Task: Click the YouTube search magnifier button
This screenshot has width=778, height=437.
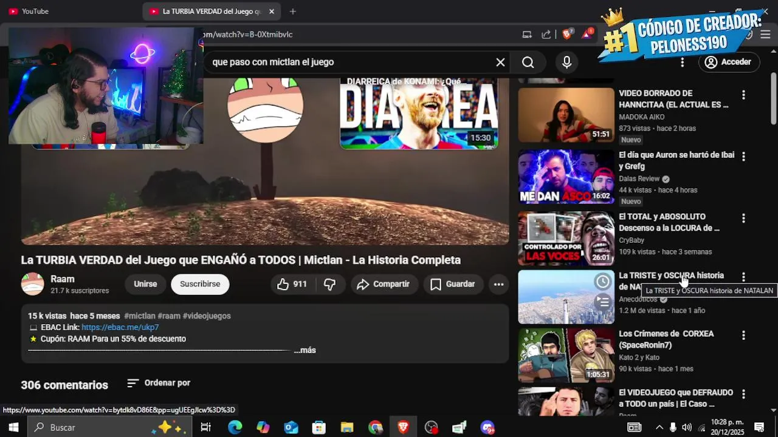Action: [528, 62]
